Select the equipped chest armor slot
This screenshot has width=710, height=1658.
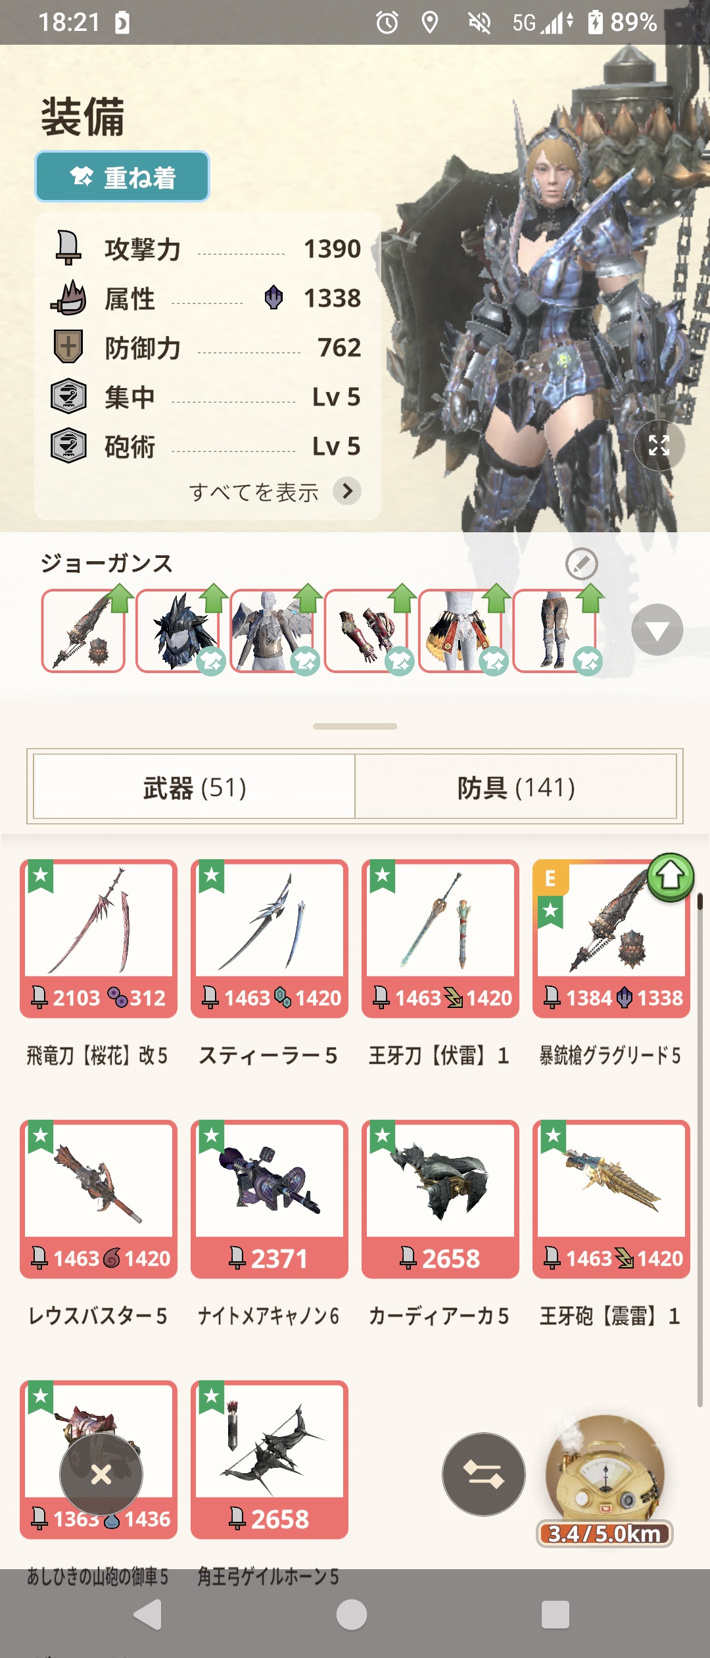(272, 631)
